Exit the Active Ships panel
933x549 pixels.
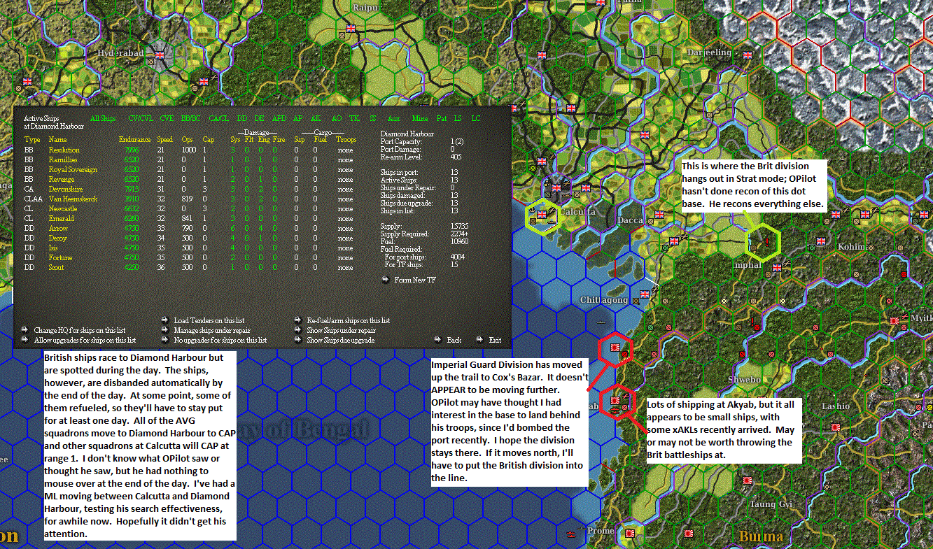489,340
